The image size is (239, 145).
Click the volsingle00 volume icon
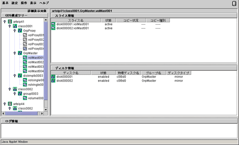[x=25, y=80]
